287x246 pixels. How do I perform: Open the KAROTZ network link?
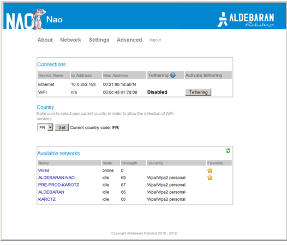pyautogui.click(x=47, y=199)
